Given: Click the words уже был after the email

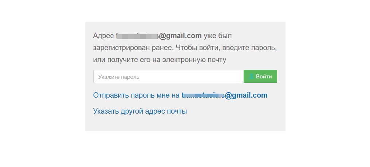Looking at the screenshot, I should 217,36.
